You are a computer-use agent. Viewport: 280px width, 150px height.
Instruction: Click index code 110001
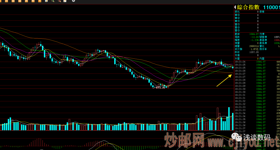[x=271, y=7]
